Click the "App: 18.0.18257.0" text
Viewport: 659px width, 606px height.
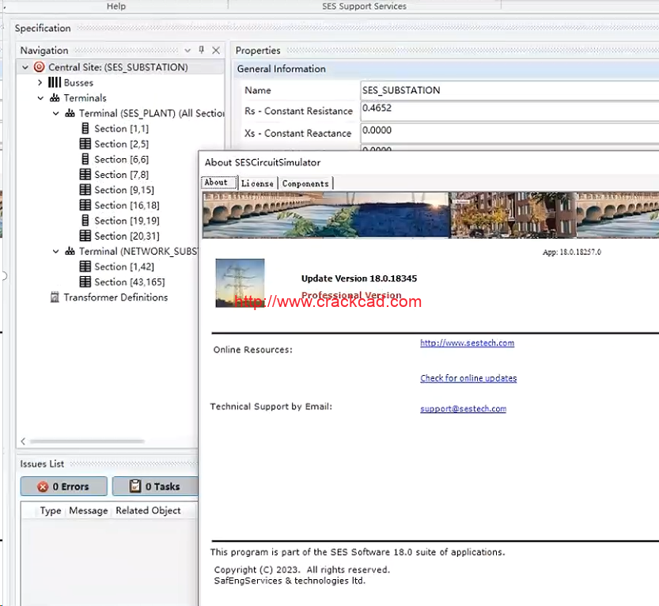[x=571, y=252]
